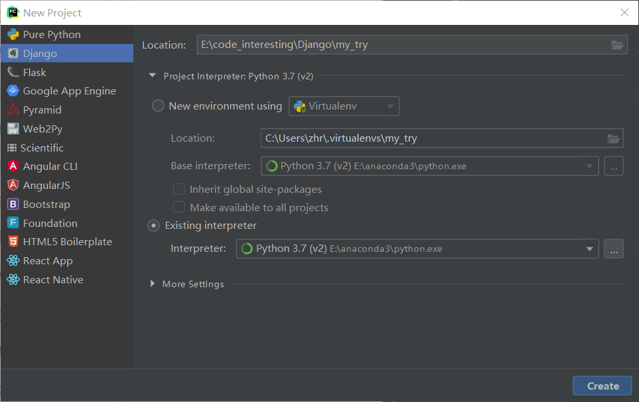Click the Create button

(602, 386)
